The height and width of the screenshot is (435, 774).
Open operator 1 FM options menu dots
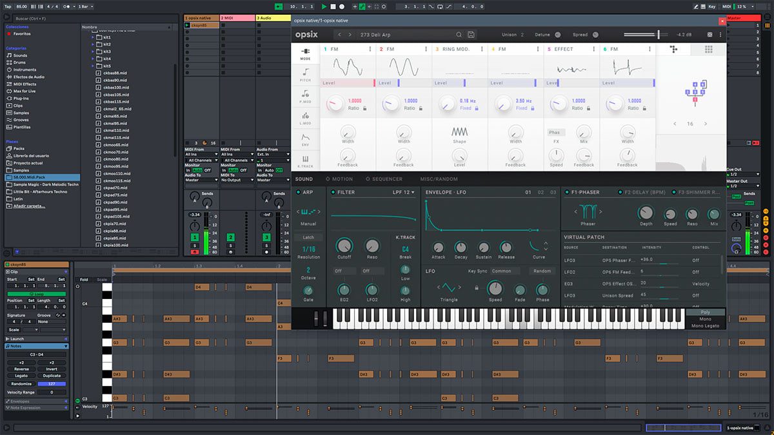click(370, 49)
